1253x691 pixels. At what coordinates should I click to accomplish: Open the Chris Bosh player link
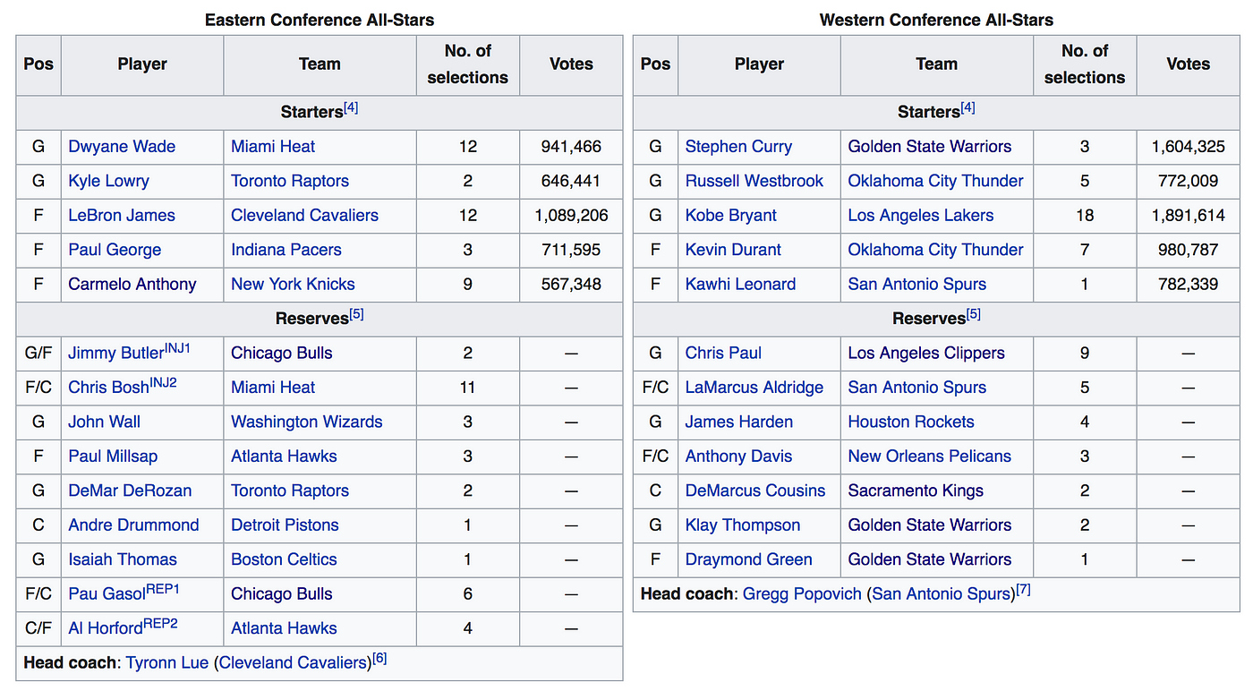108,388
